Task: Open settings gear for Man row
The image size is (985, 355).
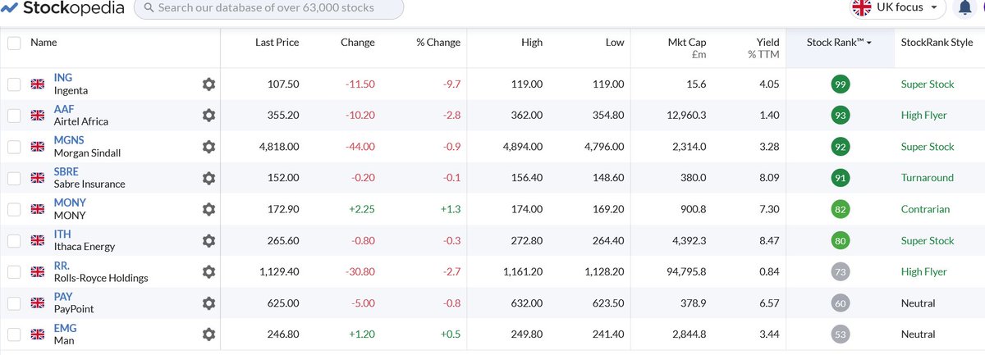Action: coord(208,334)
